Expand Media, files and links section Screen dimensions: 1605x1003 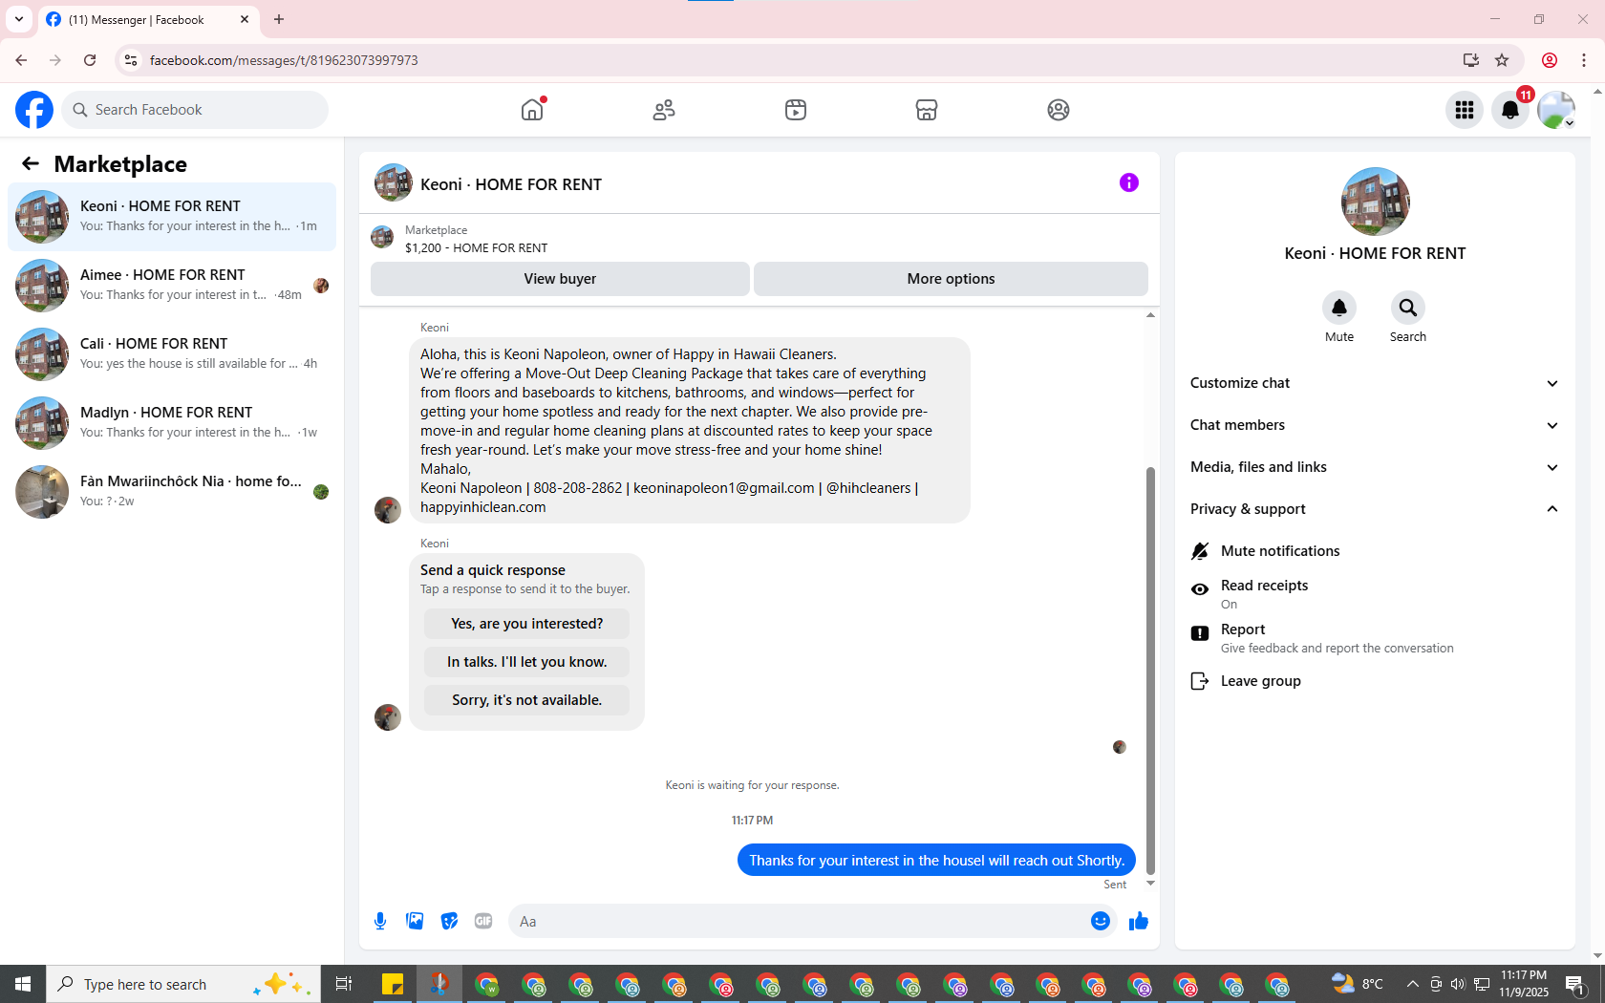tap(1375, 467)
